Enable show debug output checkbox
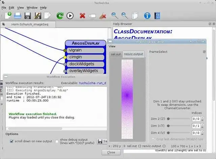The image size is (216, 159). coord(57,141)
